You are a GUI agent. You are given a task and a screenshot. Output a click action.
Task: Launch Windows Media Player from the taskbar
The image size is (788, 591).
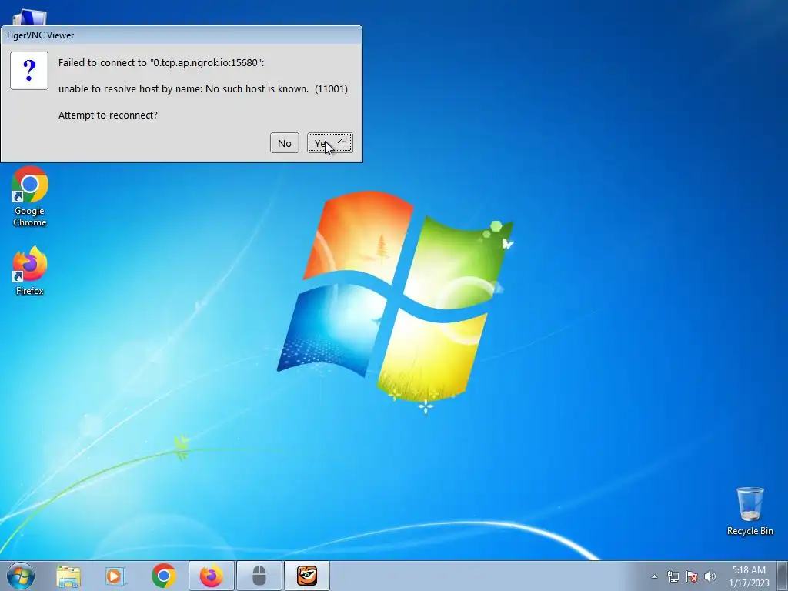point(115,576)
